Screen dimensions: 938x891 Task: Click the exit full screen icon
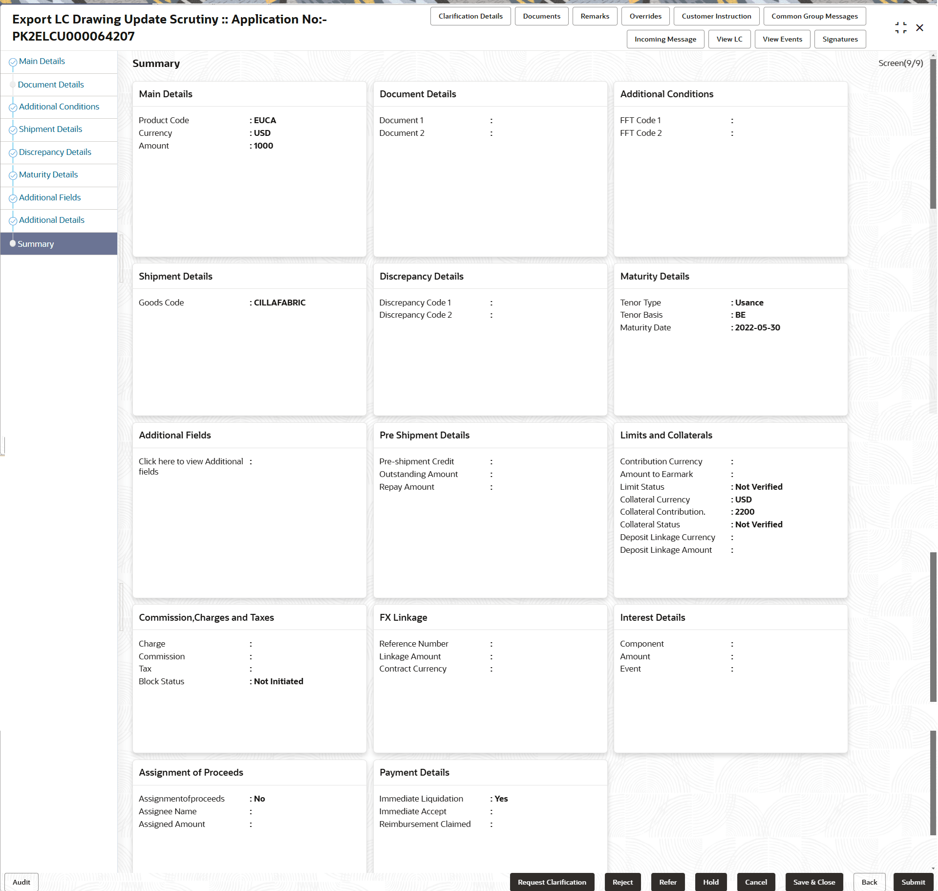(901, 27)
